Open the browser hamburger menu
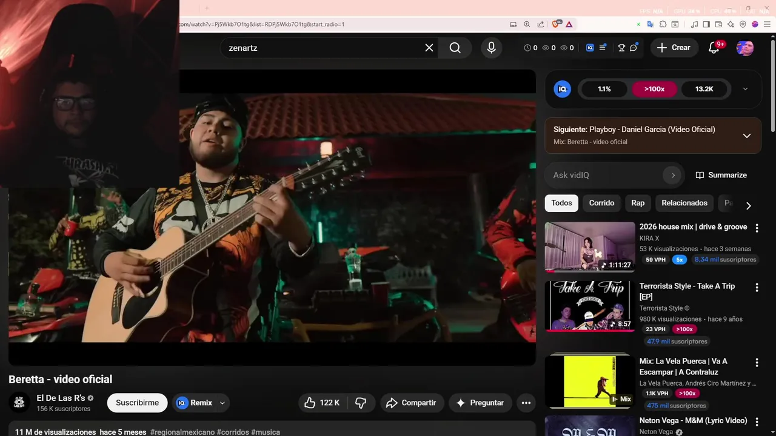This screenshot has height=436, width=776. click(x=766, y=24)
